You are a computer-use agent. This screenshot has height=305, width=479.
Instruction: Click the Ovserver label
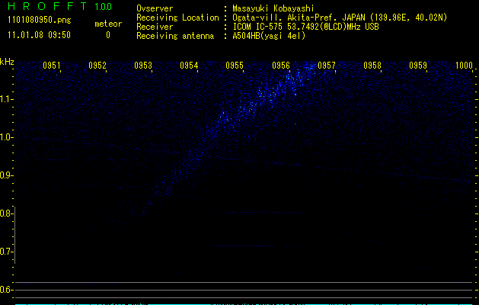point(155,8)
